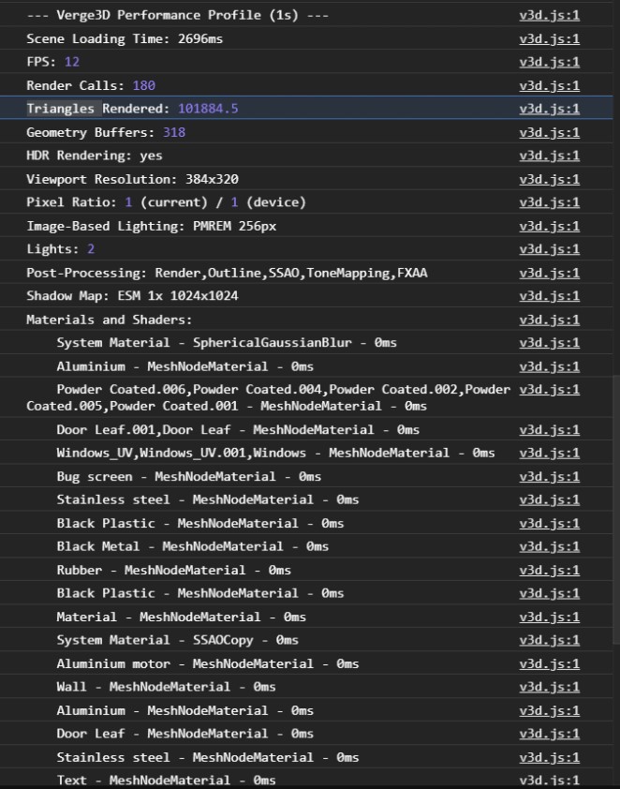Open v3d.js link for Post-Processing line
Image resolution: width=620 pixels, height=789 pixels.
click(x=549, y=273)
